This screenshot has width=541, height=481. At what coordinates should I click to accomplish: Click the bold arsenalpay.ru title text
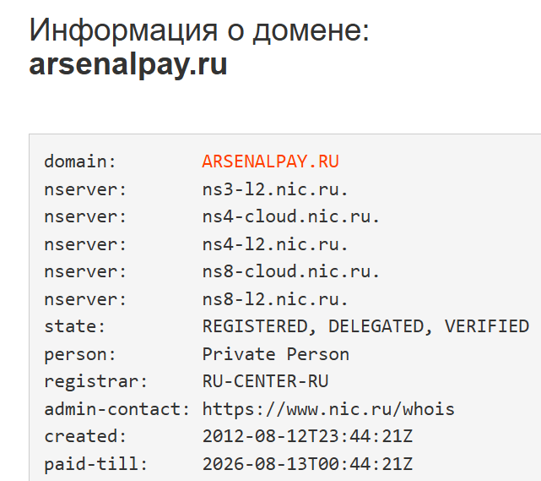click(128, 65)
